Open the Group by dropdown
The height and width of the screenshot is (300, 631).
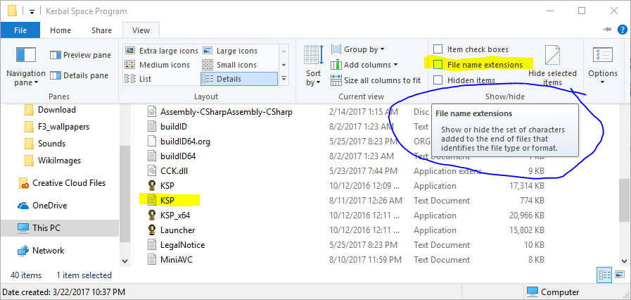(358, 49)
